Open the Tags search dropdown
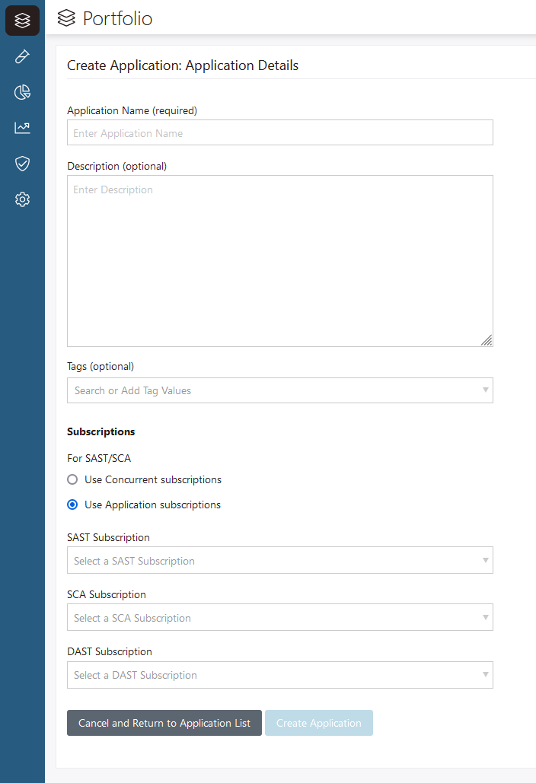 pyautogui.click(x=279, y=390)
